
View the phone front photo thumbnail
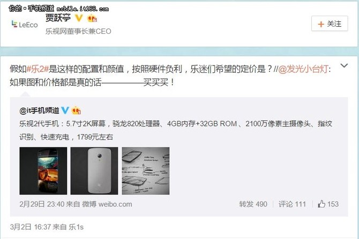[43, 171]
